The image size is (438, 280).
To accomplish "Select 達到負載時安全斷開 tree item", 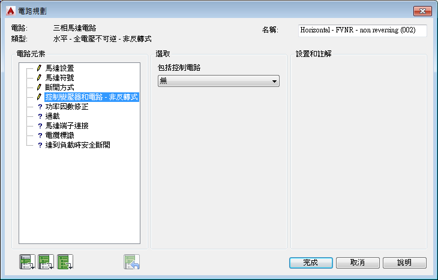I will [x=77, y=145].
